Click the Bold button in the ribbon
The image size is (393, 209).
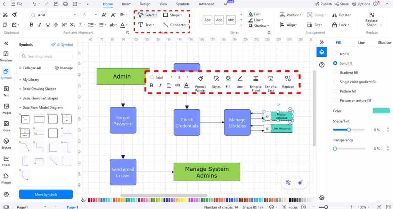pyautogui.click(x=32, y=25)
